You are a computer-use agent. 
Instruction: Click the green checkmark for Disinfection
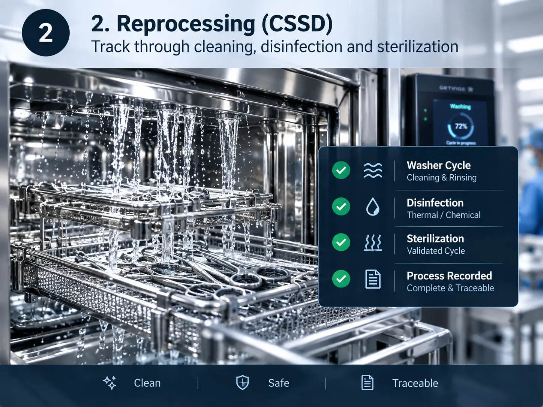pyautogui.click(x=341, y=206)
